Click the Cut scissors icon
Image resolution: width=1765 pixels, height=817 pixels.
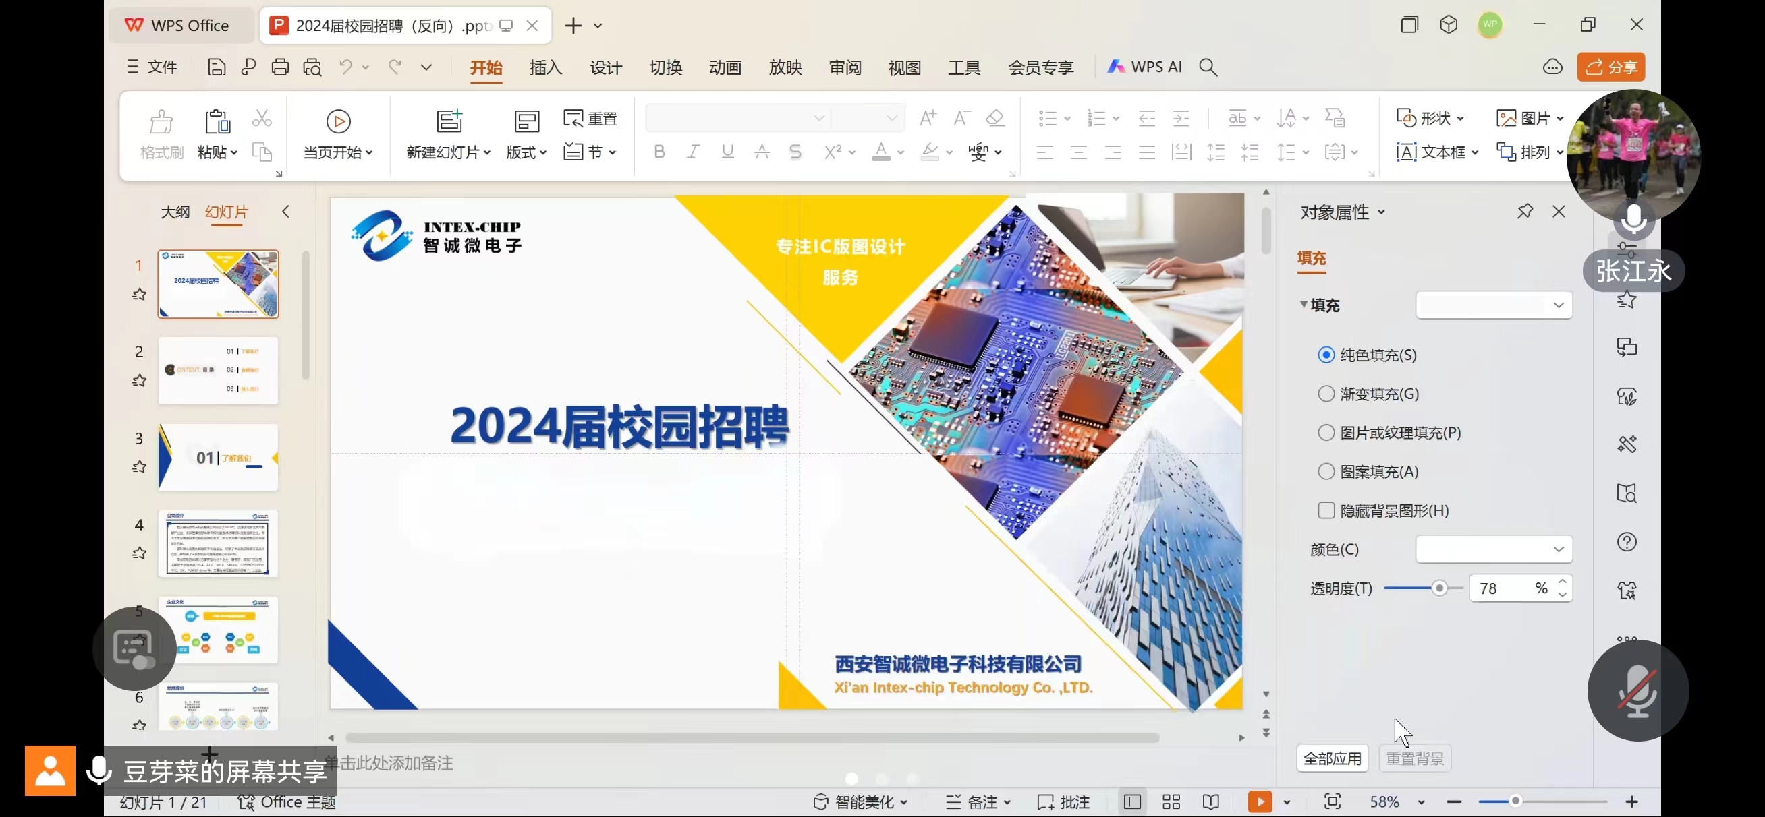click(x=262, y=119)
